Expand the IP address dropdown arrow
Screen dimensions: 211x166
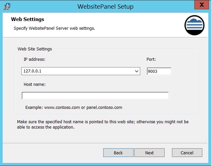tap(137, 71)
